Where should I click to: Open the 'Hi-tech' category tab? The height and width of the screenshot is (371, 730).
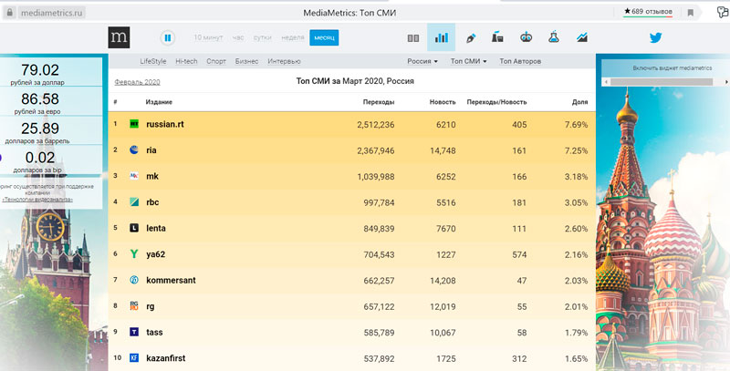pos(186,61)
